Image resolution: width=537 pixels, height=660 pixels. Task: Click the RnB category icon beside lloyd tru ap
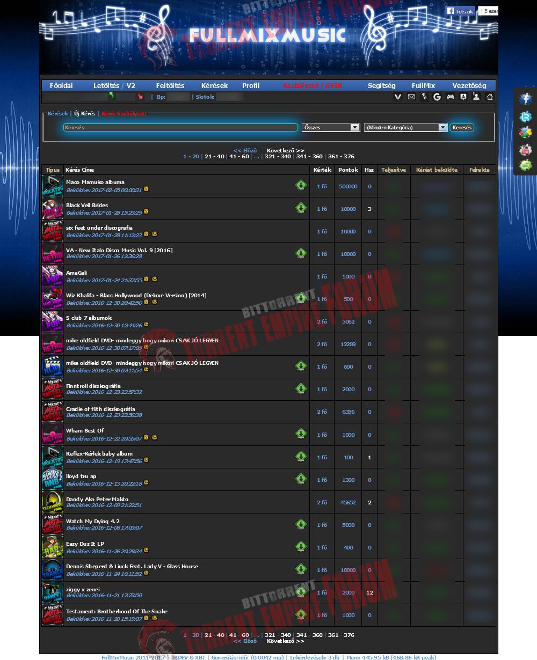pyautogui.click(x=53, y=480)
